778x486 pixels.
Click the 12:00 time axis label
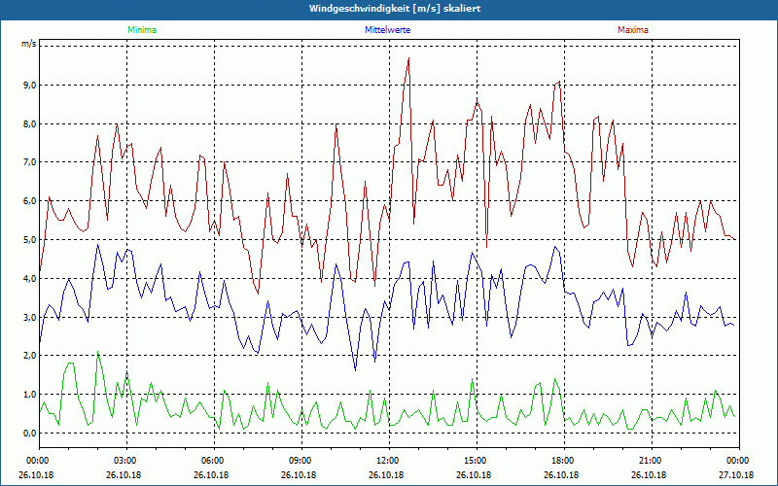[x=386, y=461]
